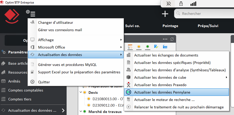Click the unpin icon in top tray

[x=169, y=4]
